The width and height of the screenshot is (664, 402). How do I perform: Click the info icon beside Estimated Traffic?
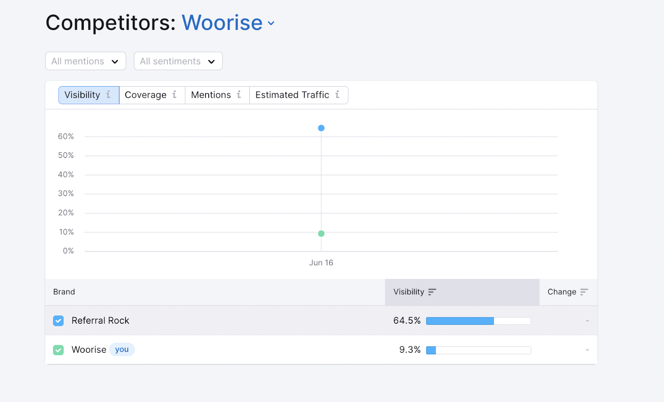pos(337,94)
